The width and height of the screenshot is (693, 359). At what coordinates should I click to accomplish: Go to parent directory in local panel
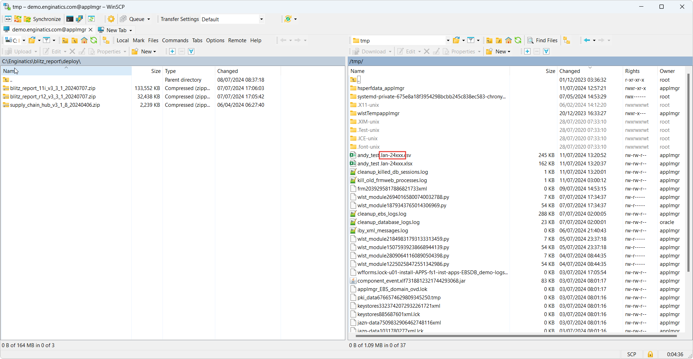point(65,40)
